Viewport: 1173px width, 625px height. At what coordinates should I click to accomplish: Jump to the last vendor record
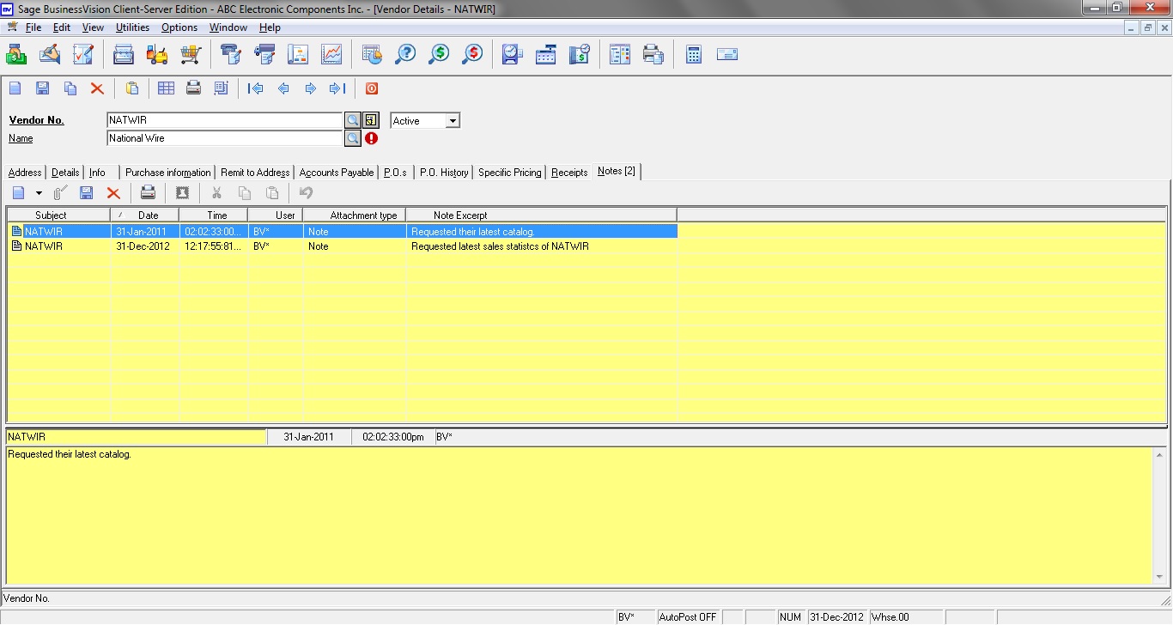point(337,88)
